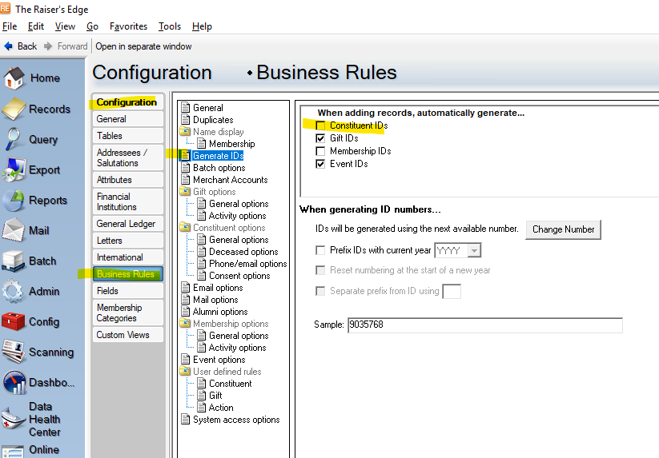Click the Back arrow icon
Viewport: 659px width, 458px height.
click(x=8, y=46)
